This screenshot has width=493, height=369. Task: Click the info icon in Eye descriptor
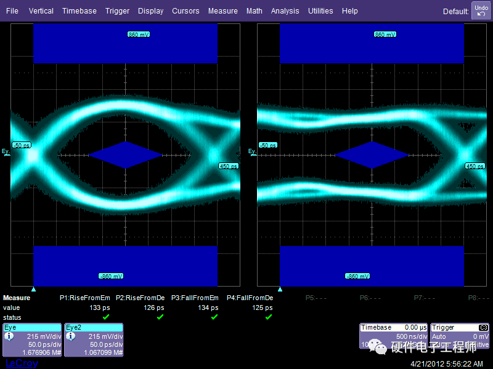tap(9, 336)
